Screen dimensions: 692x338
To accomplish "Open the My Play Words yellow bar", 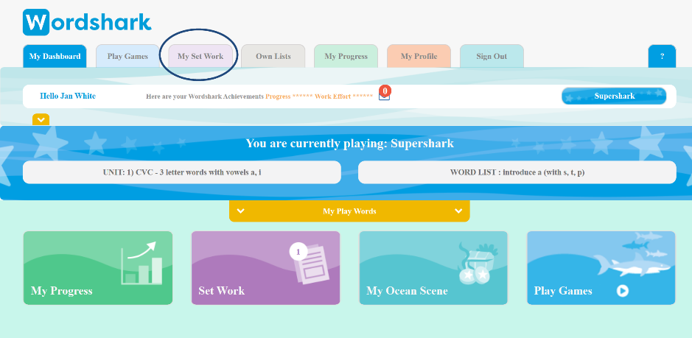I will click(x=349, y=211).
